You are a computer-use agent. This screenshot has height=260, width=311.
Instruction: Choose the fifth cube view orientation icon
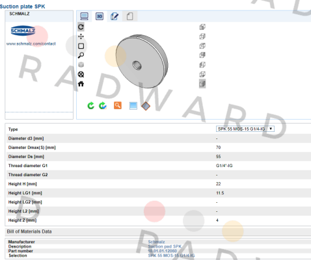[202, 64]
